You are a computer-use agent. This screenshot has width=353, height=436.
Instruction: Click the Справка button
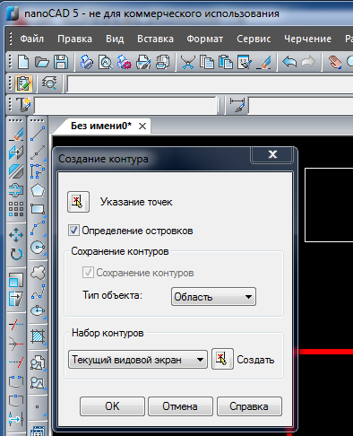(x=249, y=406)
